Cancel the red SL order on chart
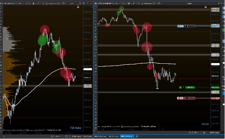The width and height of the screenshot is (225, 139). (178, 98)
